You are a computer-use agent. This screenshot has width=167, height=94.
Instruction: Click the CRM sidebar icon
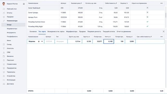(x=4, y=52)
